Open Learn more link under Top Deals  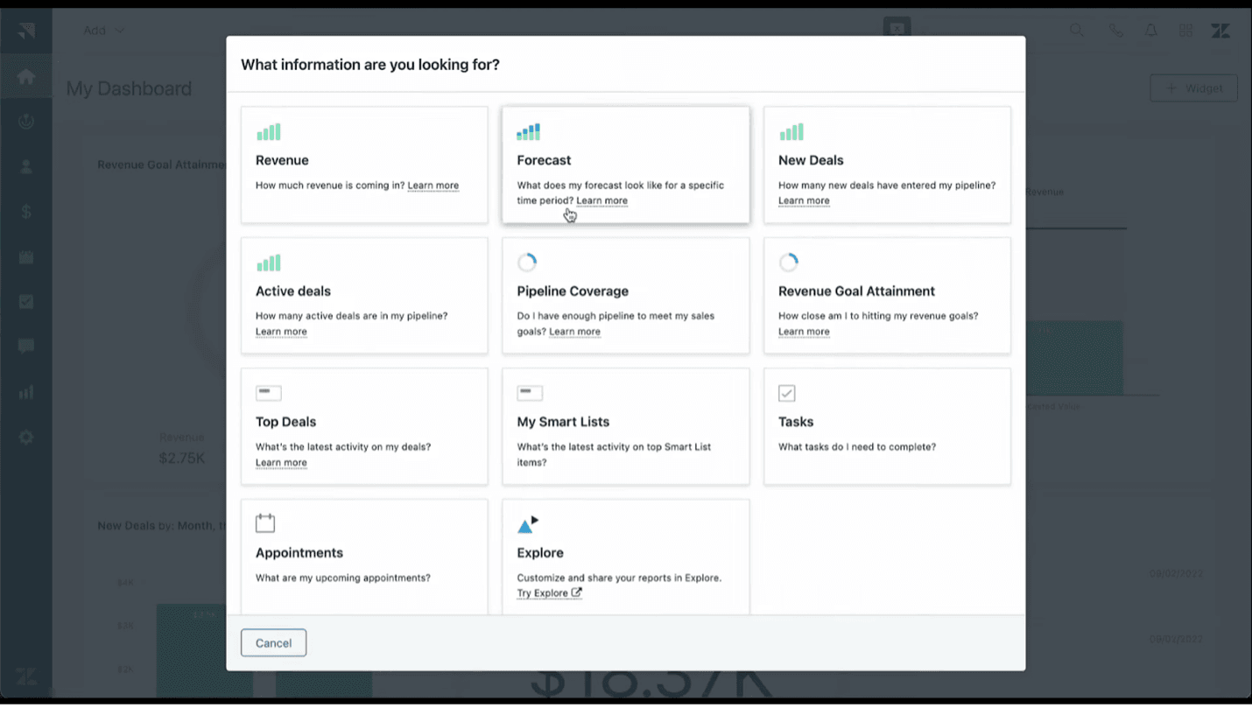point(281,463)
